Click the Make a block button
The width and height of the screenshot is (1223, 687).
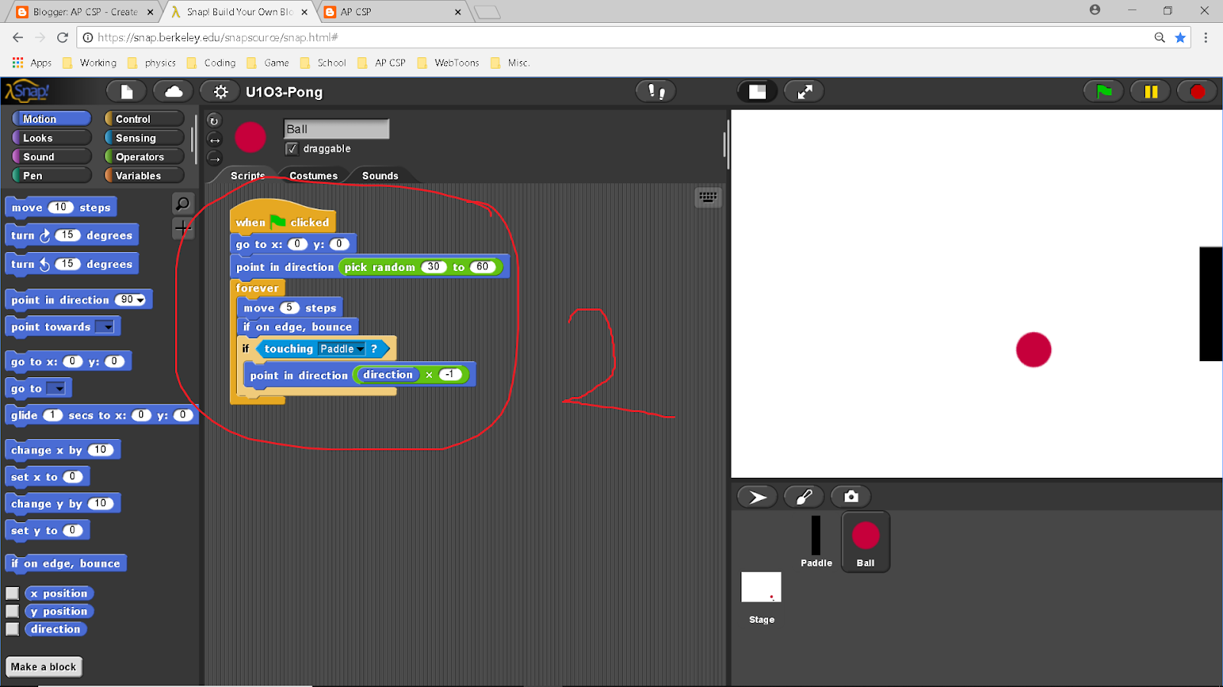[x=44, y=667]
